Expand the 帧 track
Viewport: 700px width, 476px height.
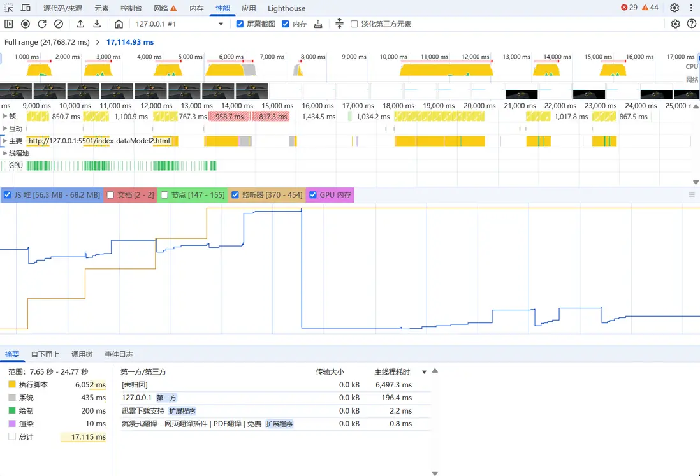[x=5, y=117]
